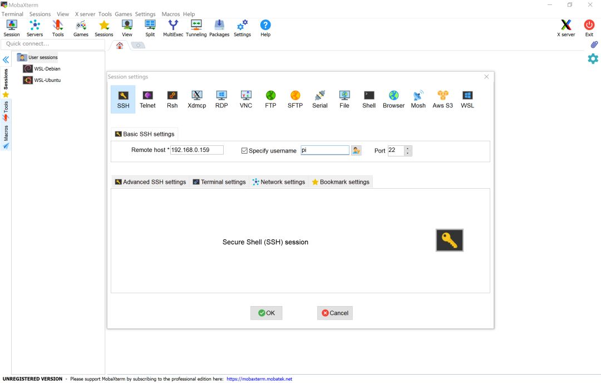
Task: Select the WSL-Ubuntu session
Action: click(x=42, y=80)
